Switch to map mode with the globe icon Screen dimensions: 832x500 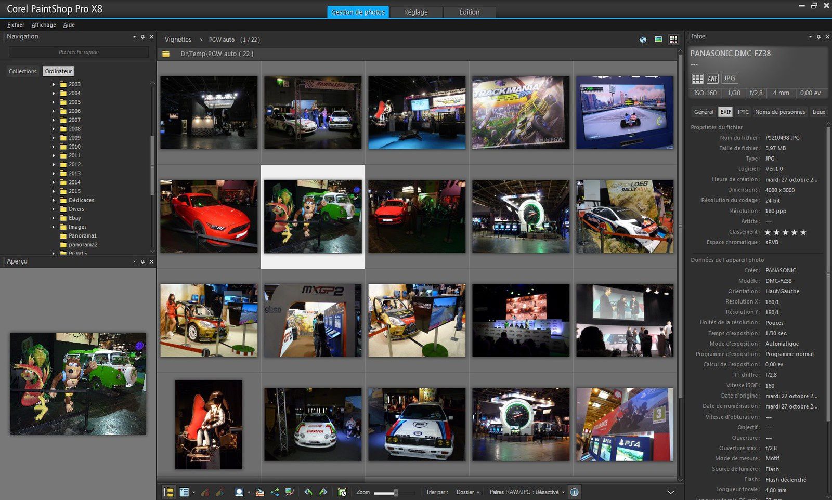pyautogui.click(x=643, y=40)
